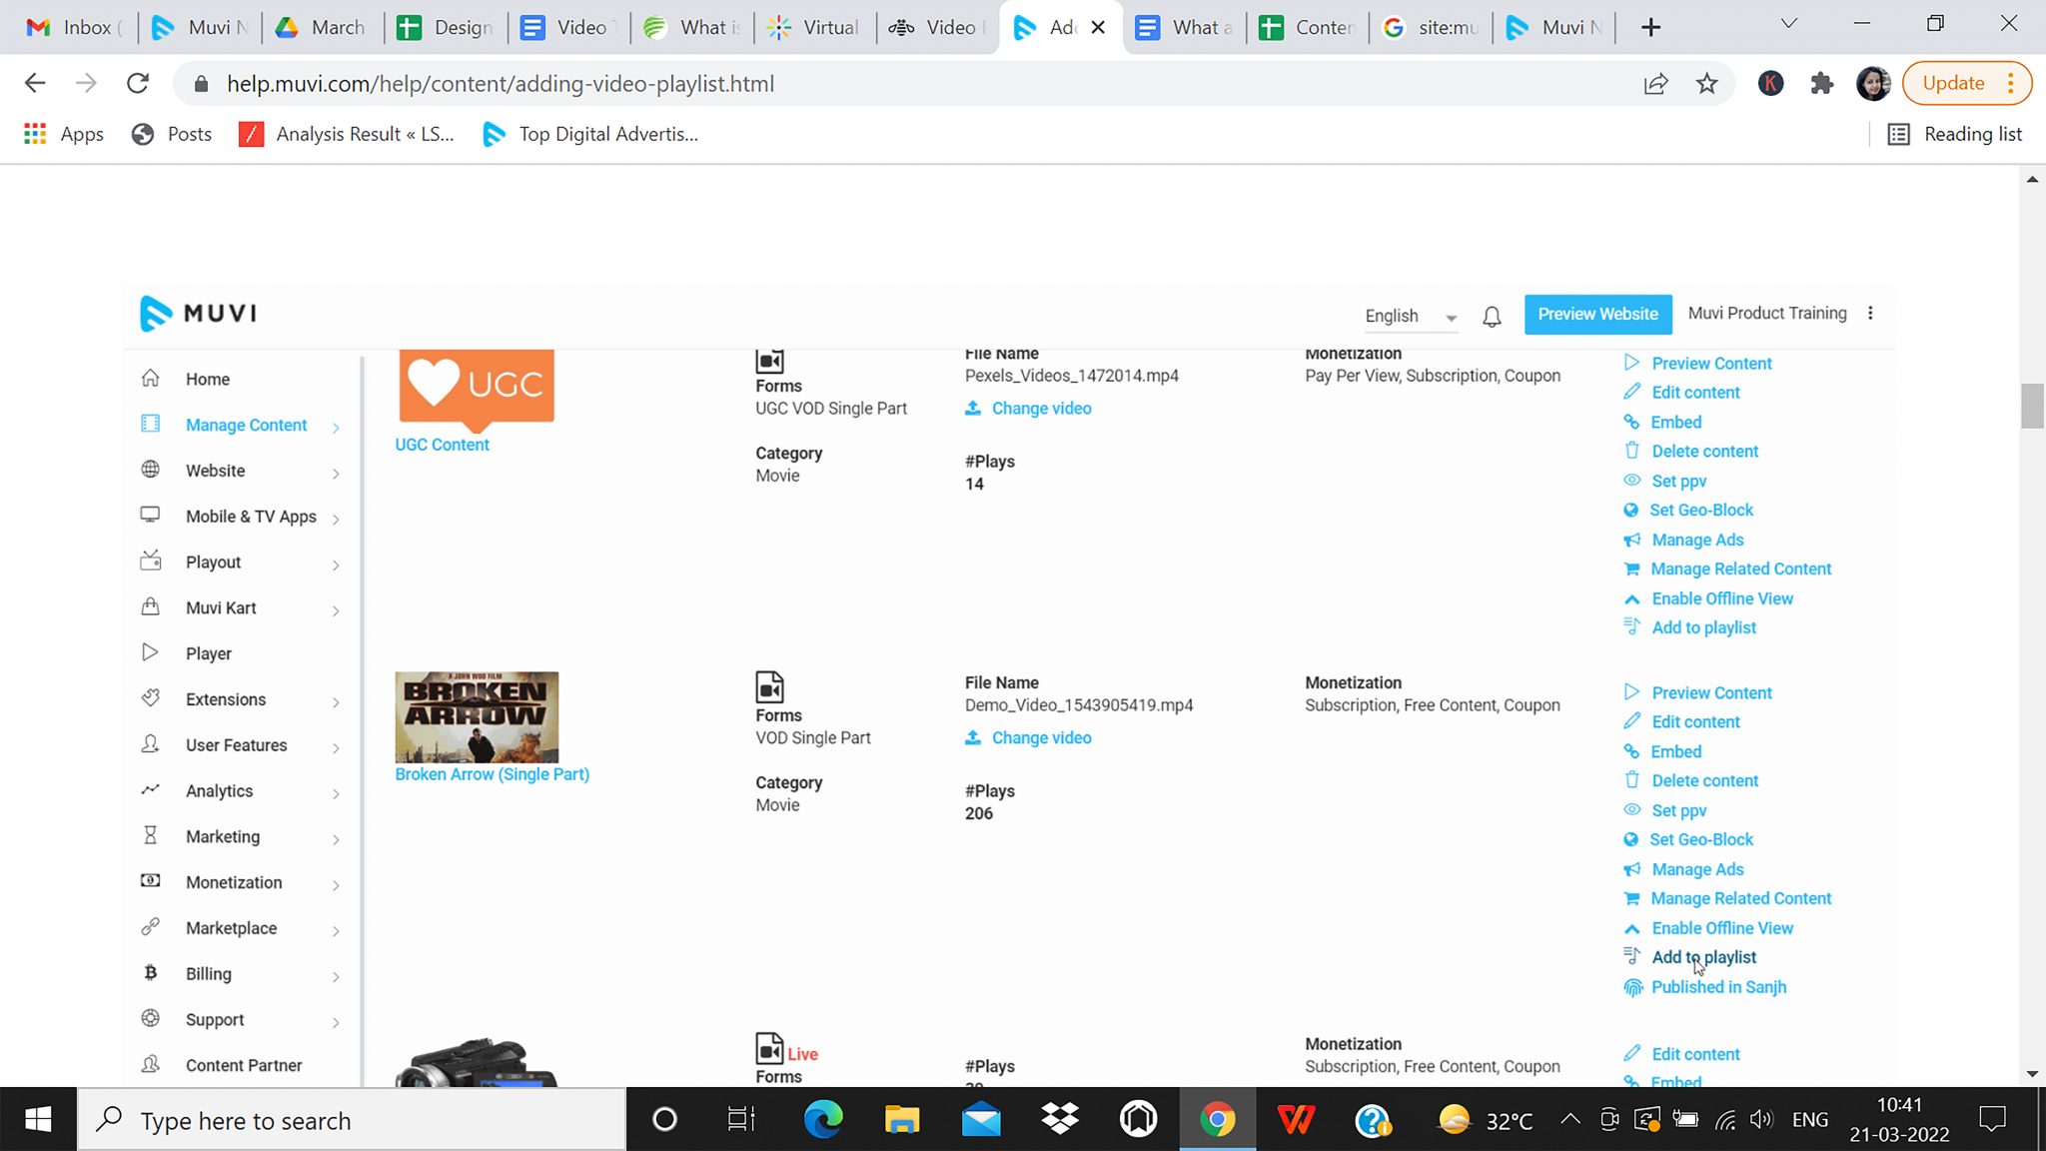Open the Muvi Kart section
Viewport: 2046px width, 1151px height.
click(220, 607)
